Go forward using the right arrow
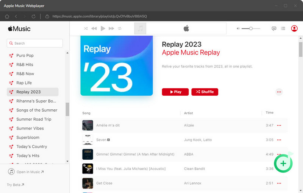This screenshot has width=303, height=193. click(x=25, y=16)
